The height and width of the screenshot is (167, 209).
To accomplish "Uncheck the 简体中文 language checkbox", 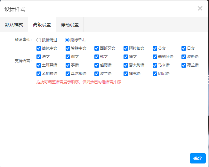I will click(39, 48).
